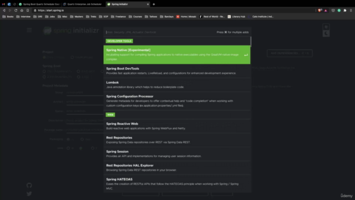The image size is (355, 200).
Task: Click the dimmed Group input field
Action: click(x=85, y=93)
